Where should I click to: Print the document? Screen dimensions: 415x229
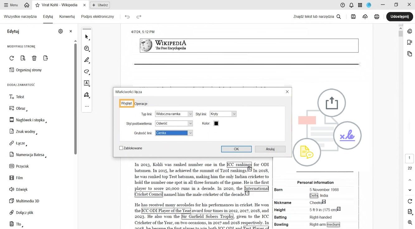point(377,16)
